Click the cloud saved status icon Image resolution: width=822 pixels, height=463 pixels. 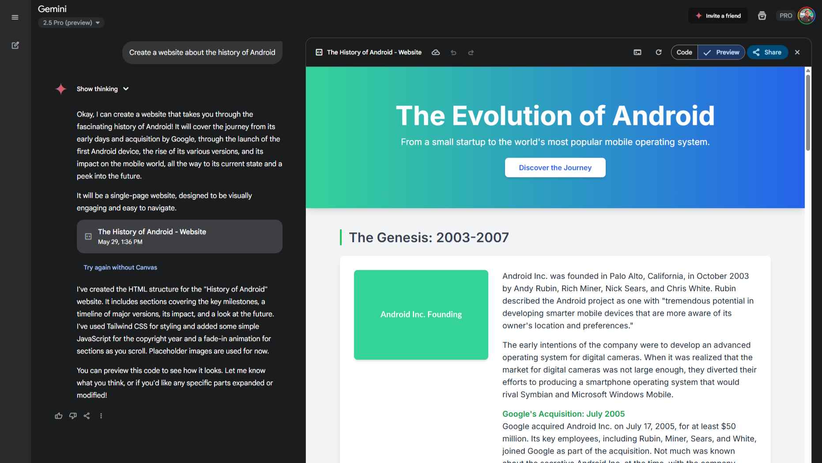pyautogui.click(x=436, y=52)
